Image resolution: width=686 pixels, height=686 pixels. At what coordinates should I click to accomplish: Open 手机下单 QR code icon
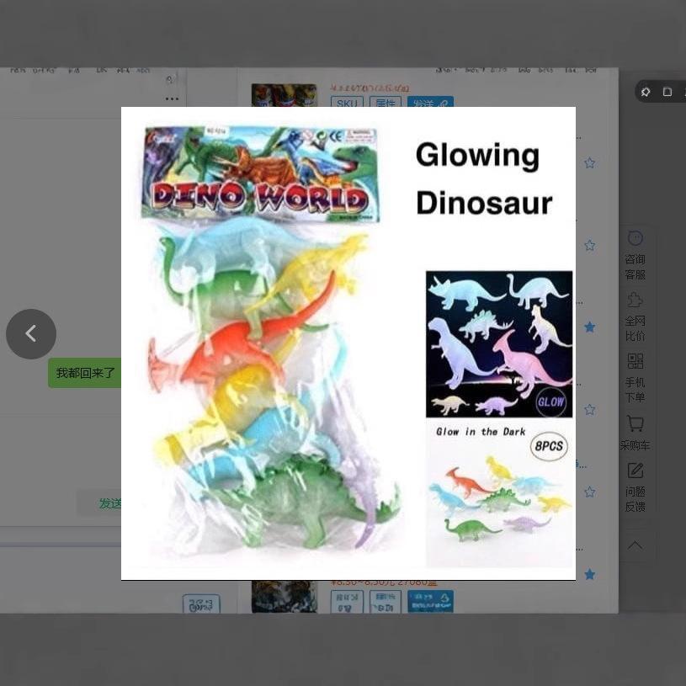(x=635, y=376)
